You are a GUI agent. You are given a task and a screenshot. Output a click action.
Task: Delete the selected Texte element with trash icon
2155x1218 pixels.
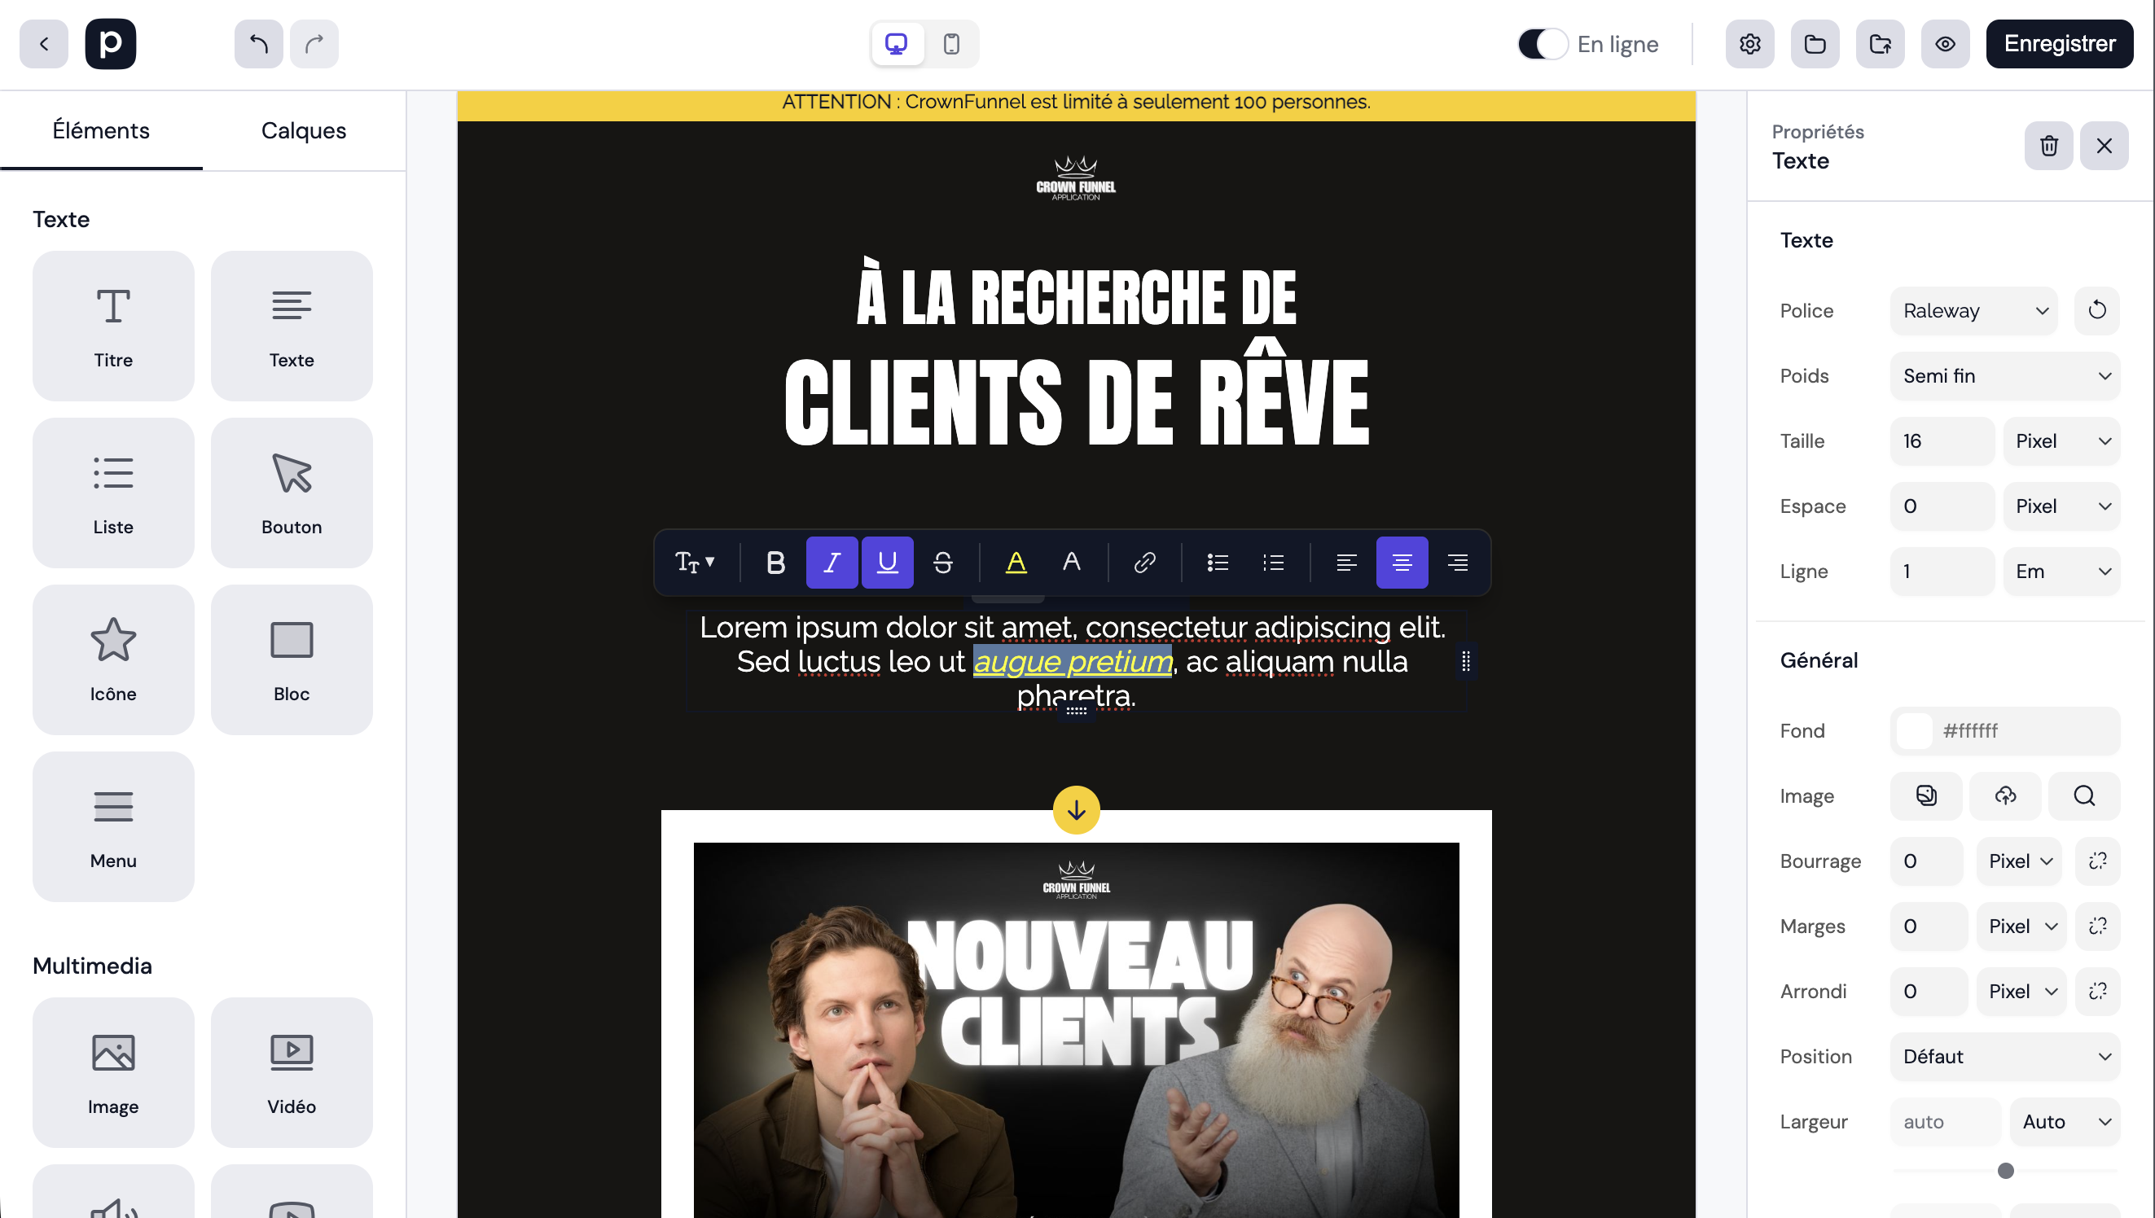(x=2048, y=146)
